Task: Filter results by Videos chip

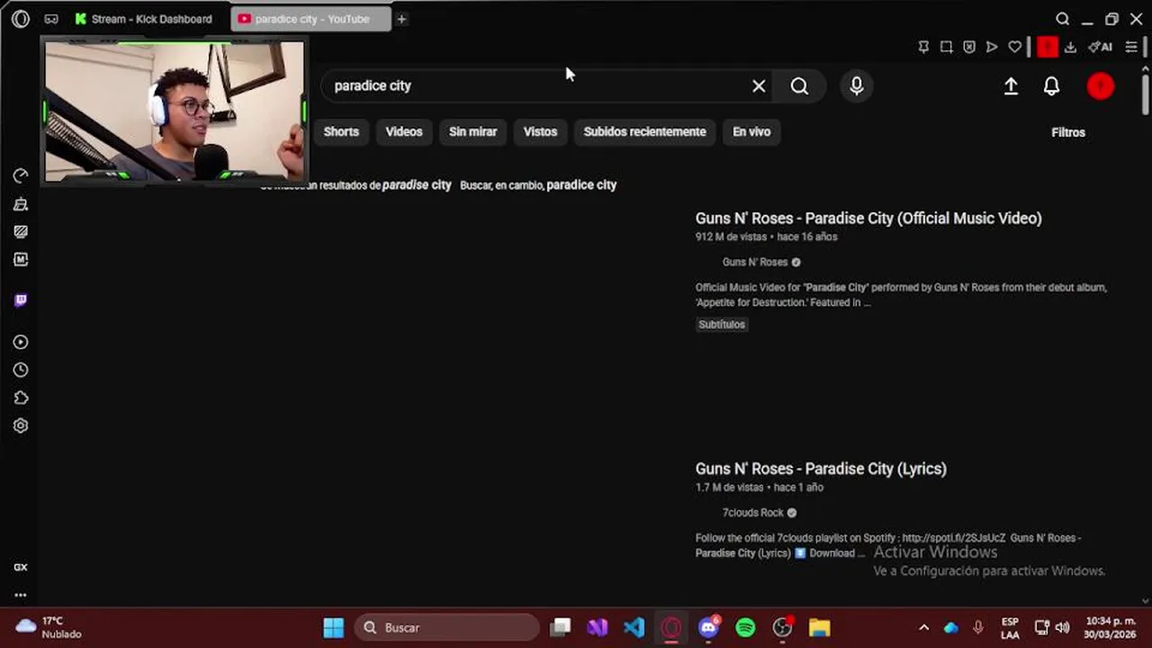Action: coord(404,131)
